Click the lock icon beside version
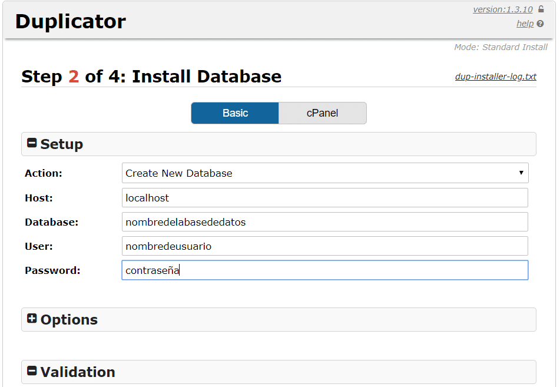Viewport: 560px width, 387px height. (x=541, y=9)
